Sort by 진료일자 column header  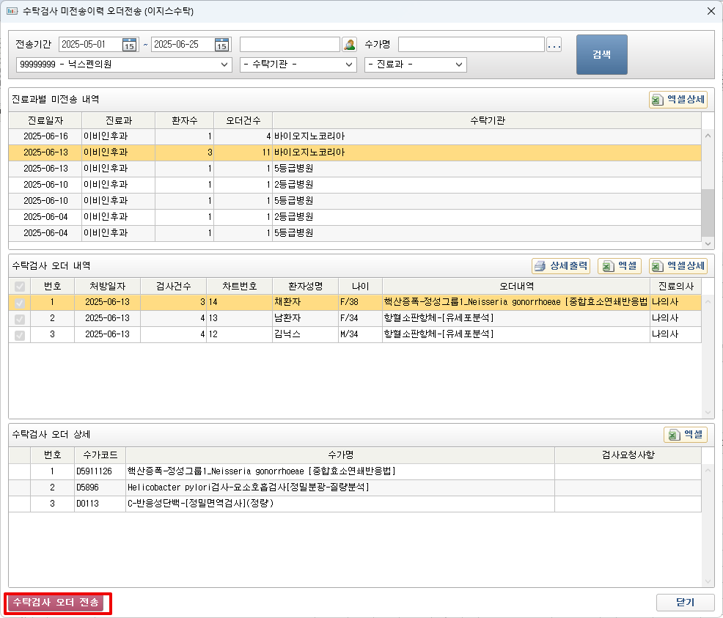point(45,120)
